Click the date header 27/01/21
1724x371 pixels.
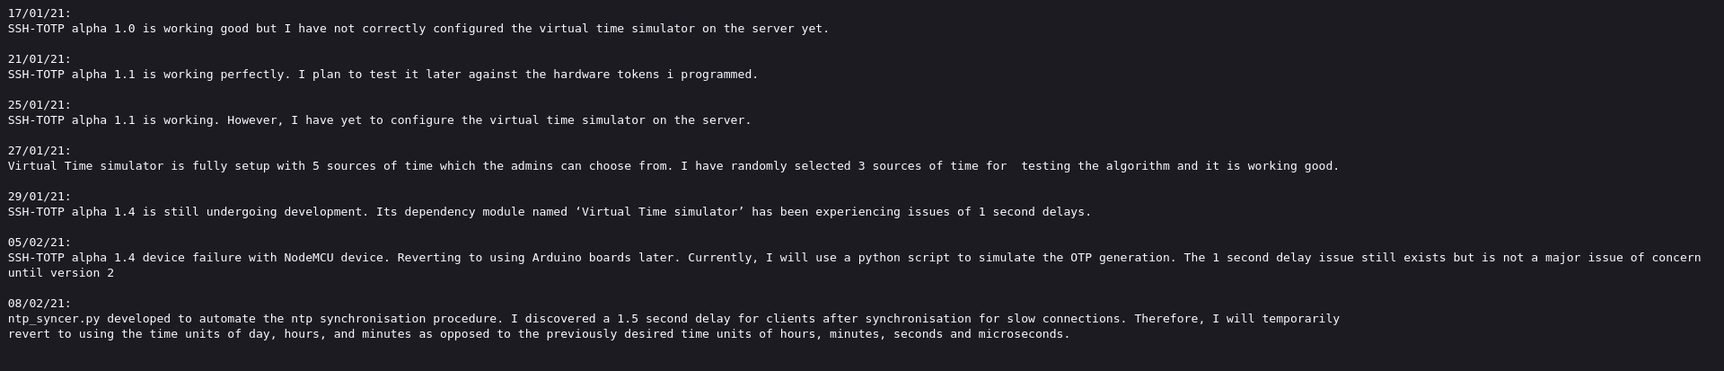click(39, 151)
